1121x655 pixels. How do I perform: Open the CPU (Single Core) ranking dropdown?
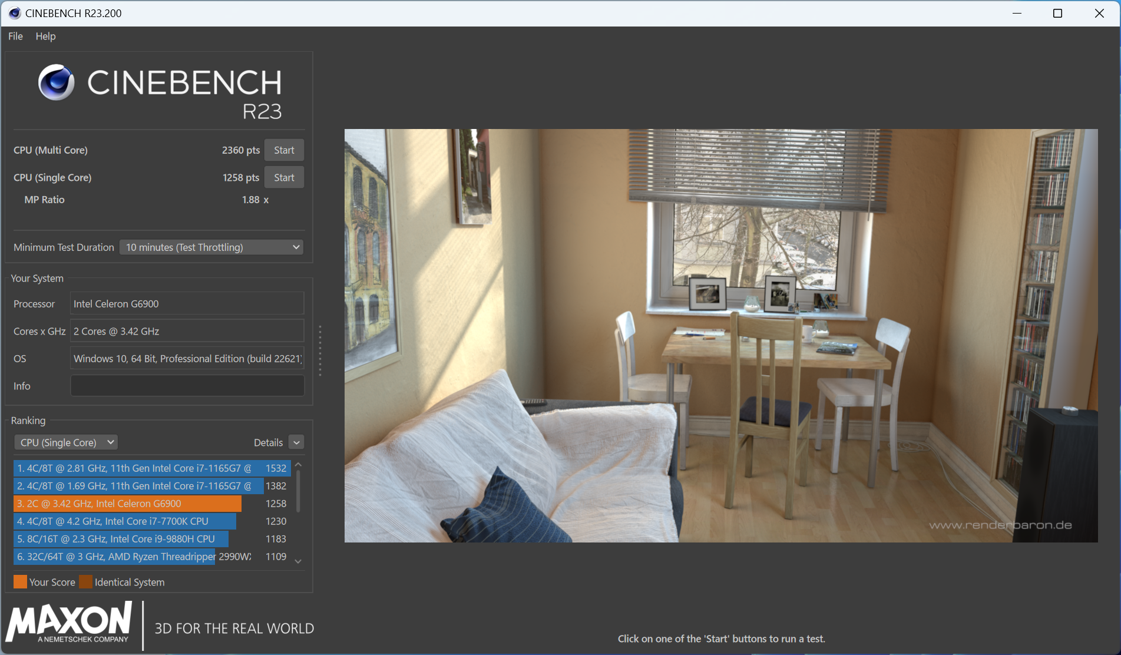[x=66, y=442]
